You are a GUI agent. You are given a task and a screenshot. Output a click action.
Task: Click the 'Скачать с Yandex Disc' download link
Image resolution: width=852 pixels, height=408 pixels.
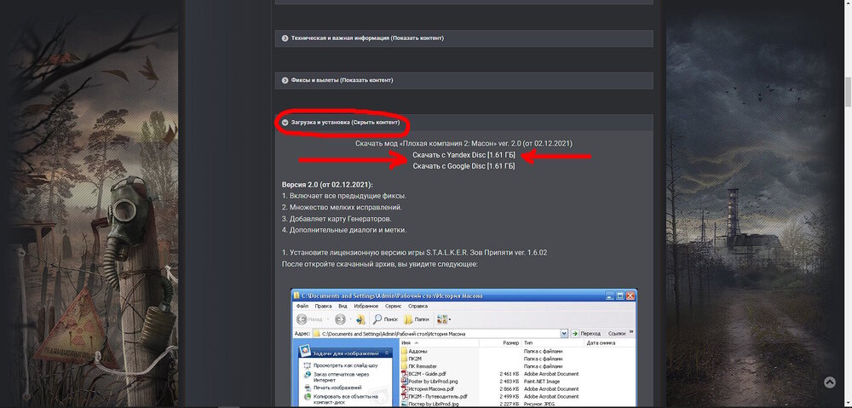pyautogui.click(x=463, y=155)
